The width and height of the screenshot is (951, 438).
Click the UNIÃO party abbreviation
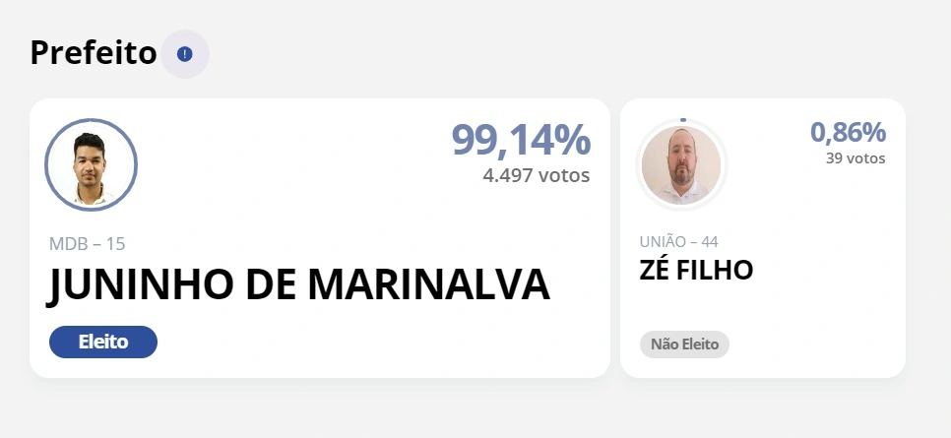click(664, 241)
